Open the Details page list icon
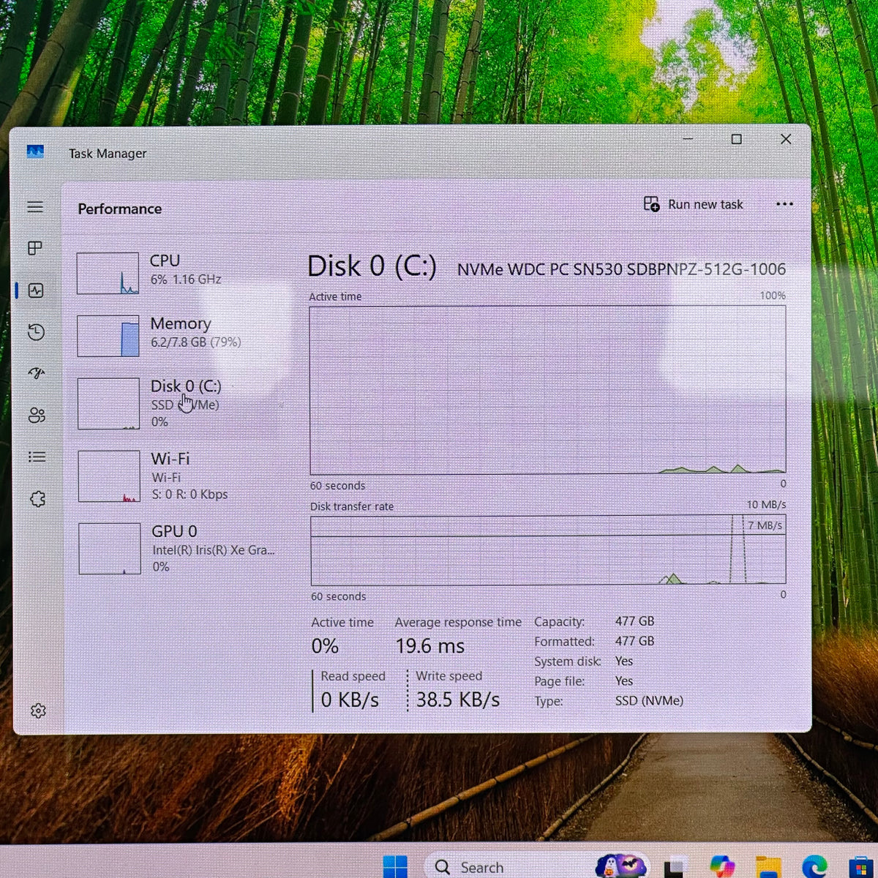This screenshot has width=878, height=878. 37,457
